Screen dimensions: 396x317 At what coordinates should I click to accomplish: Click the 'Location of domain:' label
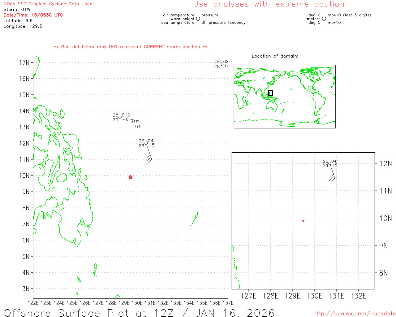275,56
